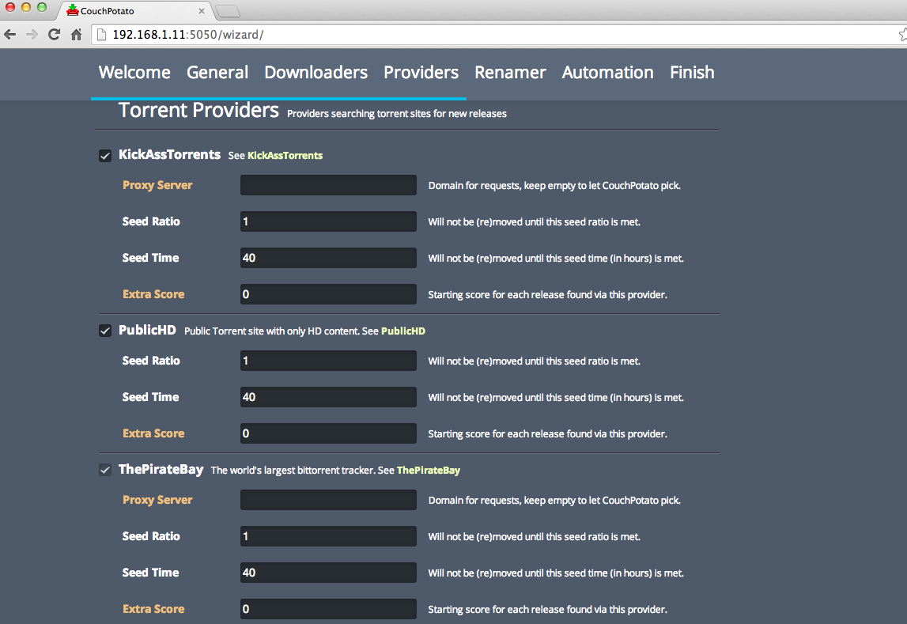Click the ThePirateBay Extra Score field
Image resolution: width=907 pixels, height=624 pixels.
pos(328,610)
